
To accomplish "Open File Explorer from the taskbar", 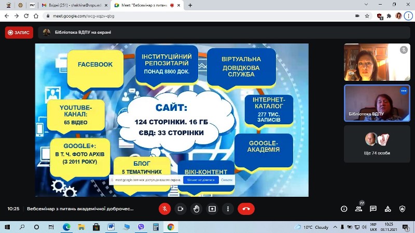I will pyautogui.click(x=81, y=227).
